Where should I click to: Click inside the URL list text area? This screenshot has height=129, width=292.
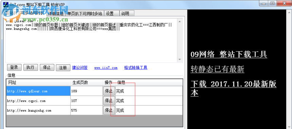tap(91, 40)
